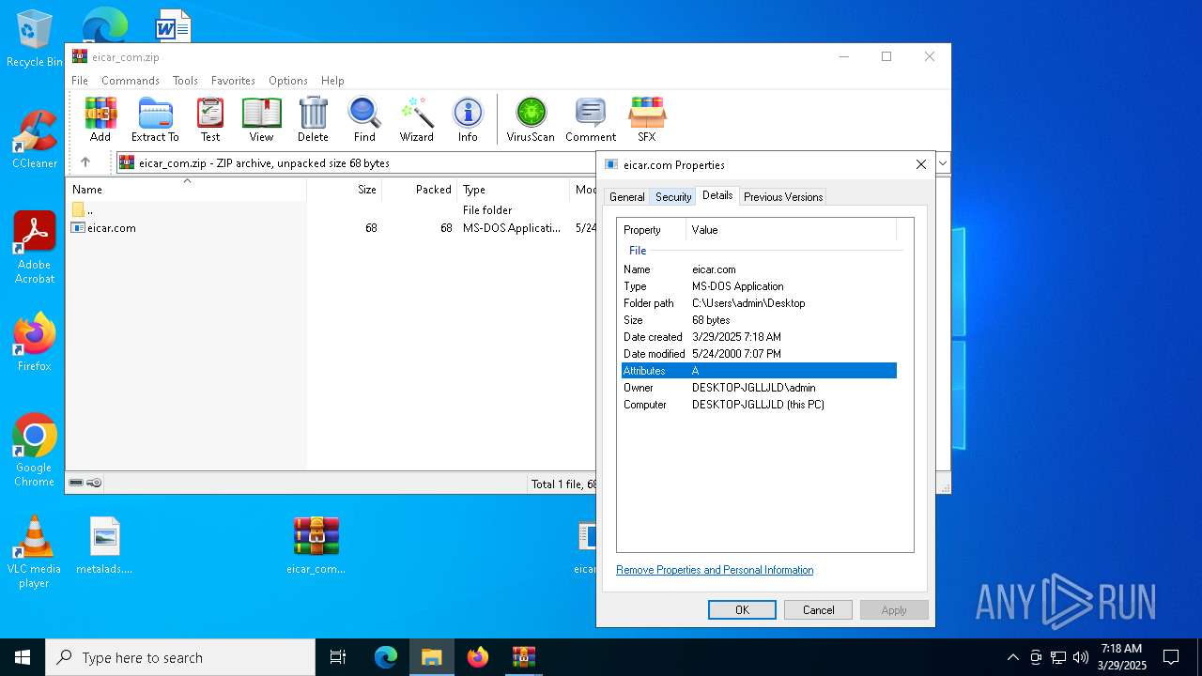The width and height of the screenshot is (1202, 676).
Task: Click the Test archive icon
Action: point(210,119)
